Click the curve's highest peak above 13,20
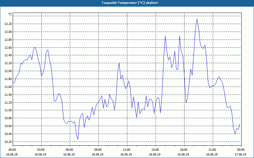This screenshot has height=158, width=254. pyautogui.click(x=197, y=19)
